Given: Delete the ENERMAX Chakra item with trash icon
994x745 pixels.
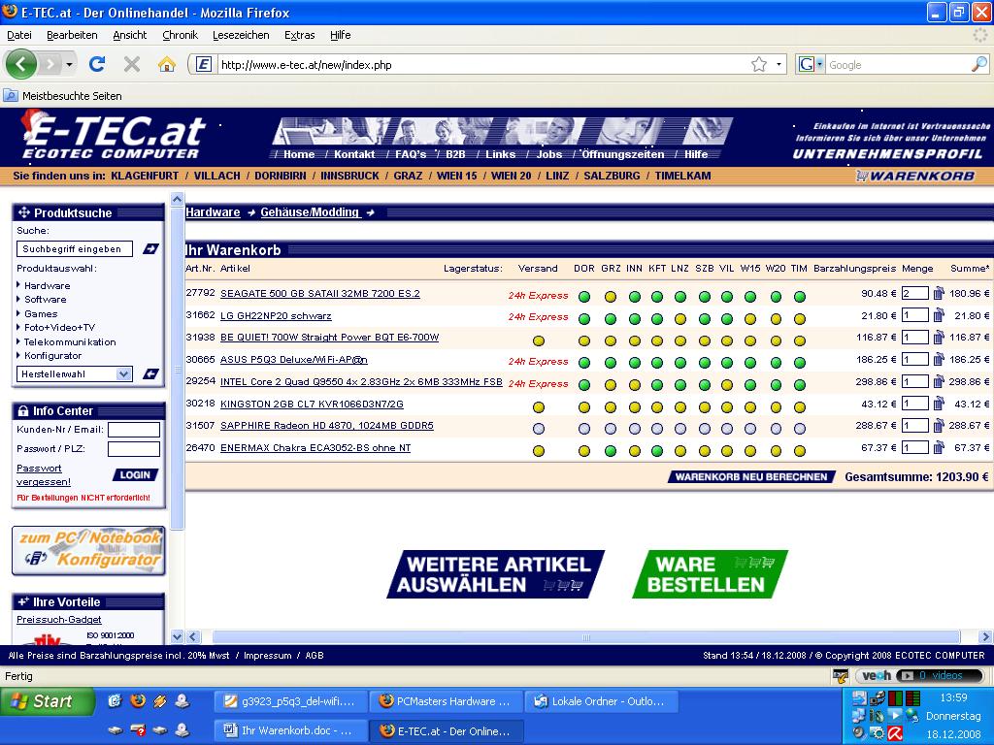Looking at the screenshot, I should click(x=939, y=448).
